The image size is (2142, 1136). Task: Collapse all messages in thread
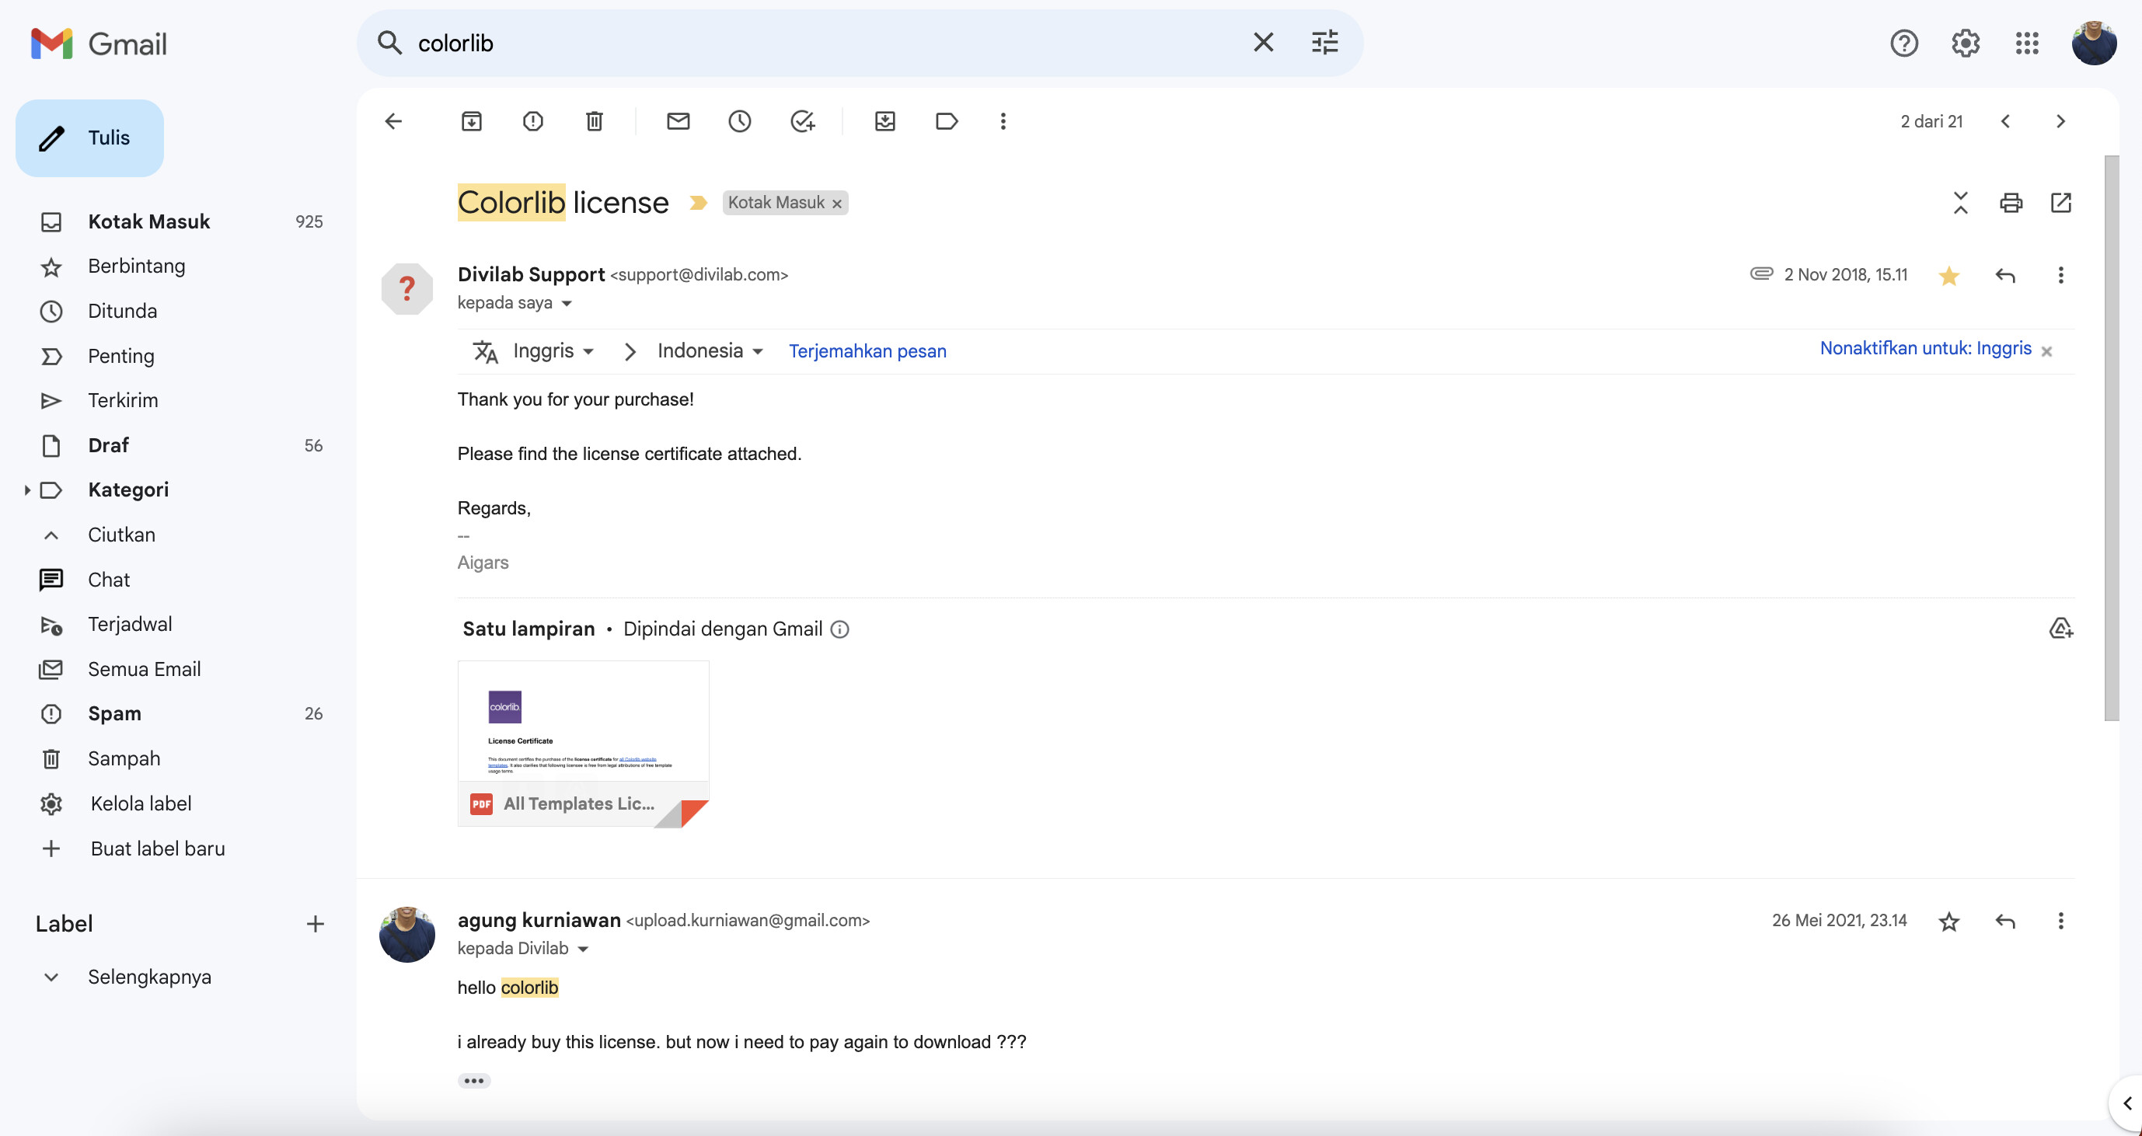coord(1961,203)
